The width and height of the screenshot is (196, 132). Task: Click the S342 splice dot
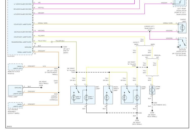137,67
